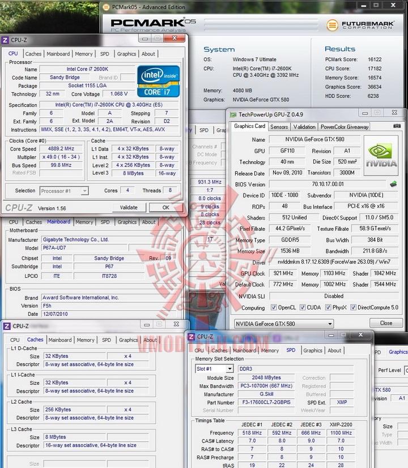The image size is (408, 468).
Task: Click the BIOS save chip icon in GPU-Z
Action: [x=393, y=184]
